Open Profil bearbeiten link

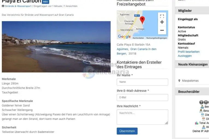[189, 52]
